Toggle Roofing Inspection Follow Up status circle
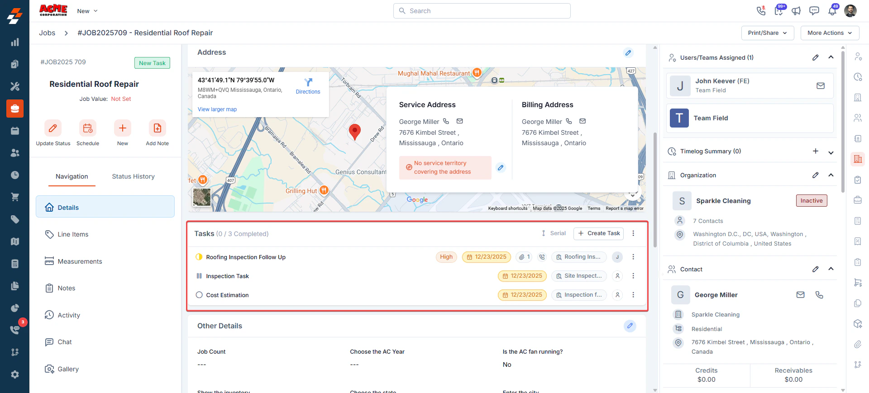869x393 pixels. tap(199, 257)
